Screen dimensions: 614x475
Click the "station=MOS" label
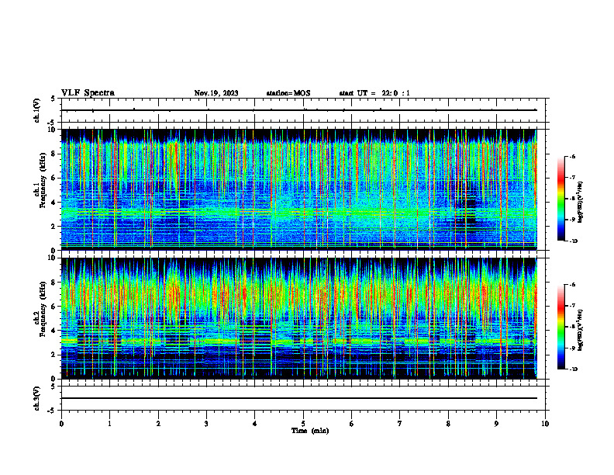tap(288, 93)
